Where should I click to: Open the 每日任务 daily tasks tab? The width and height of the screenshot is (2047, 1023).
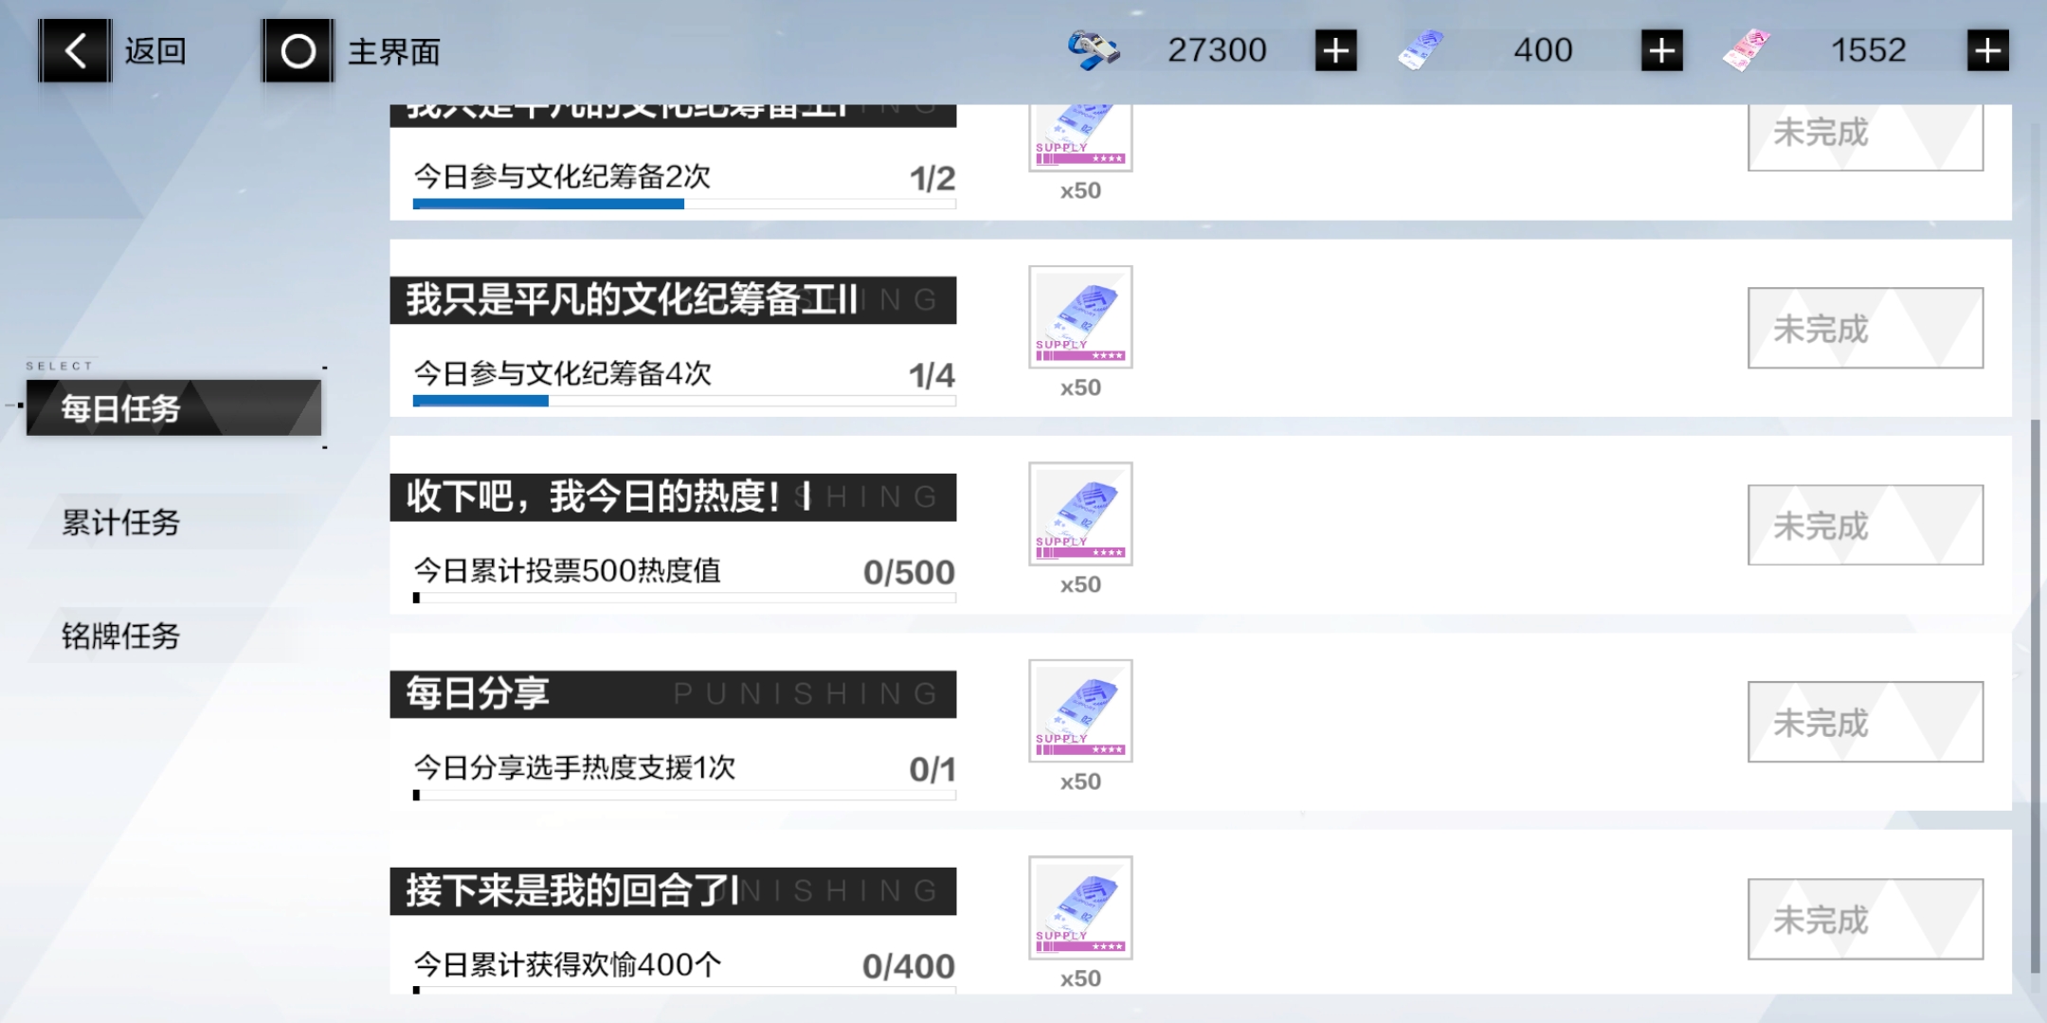point(173,408)
